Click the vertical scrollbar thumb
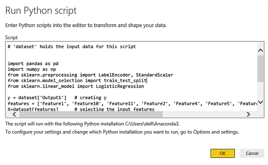Screen dimensions: 268x165 [260, 69]
